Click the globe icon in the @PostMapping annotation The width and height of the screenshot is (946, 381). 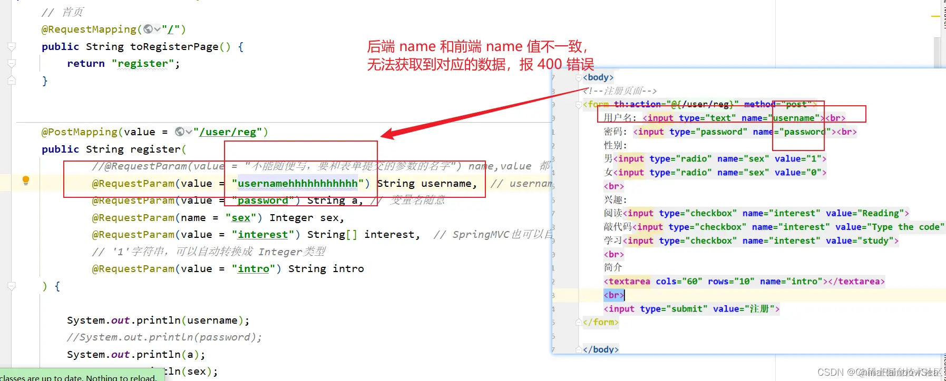[180, 132]
